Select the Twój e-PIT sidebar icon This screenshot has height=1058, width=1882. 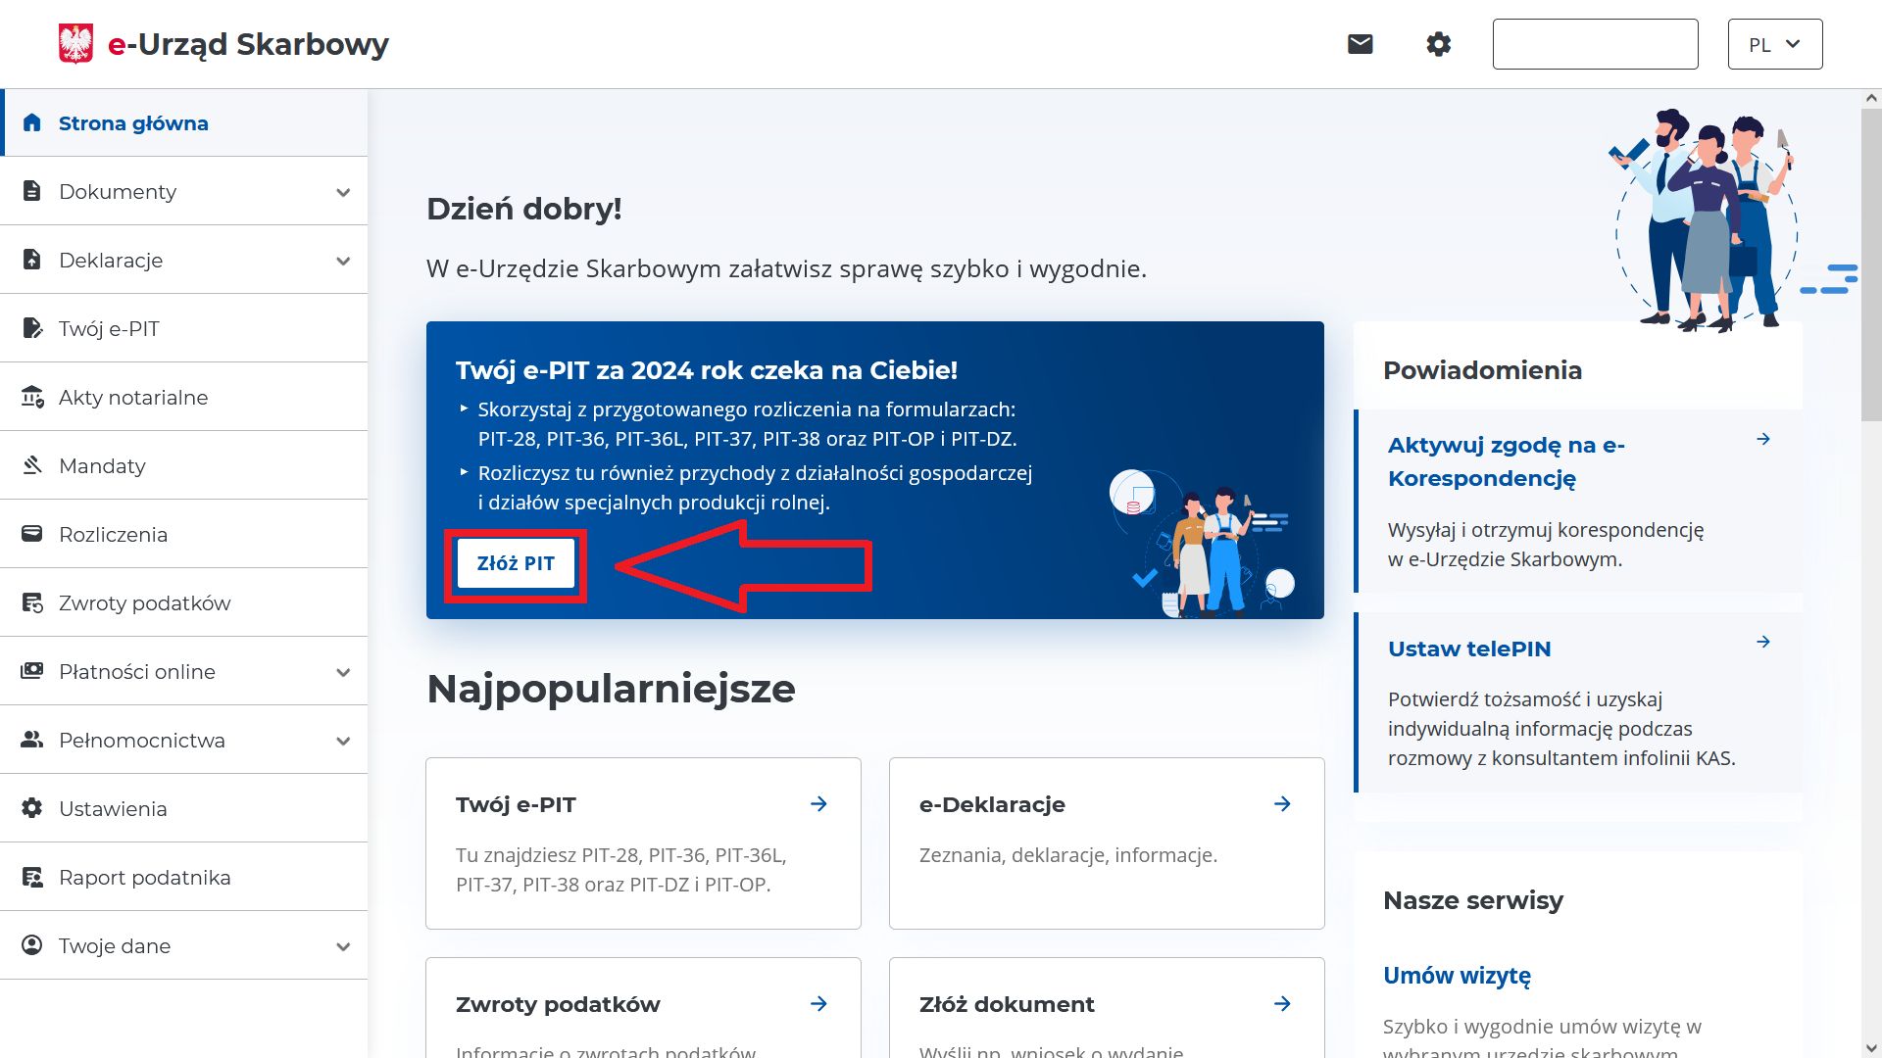click(32, 328)
